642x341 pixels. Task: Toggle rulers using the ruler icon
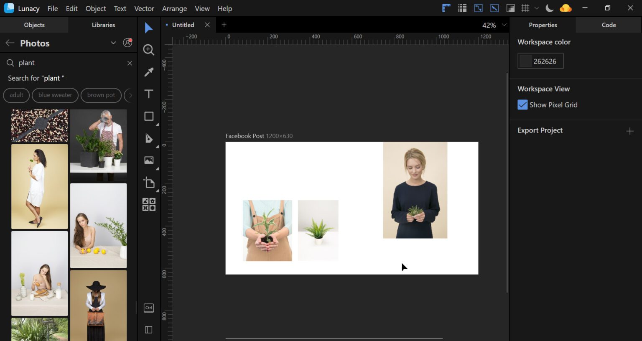point(446,8)
